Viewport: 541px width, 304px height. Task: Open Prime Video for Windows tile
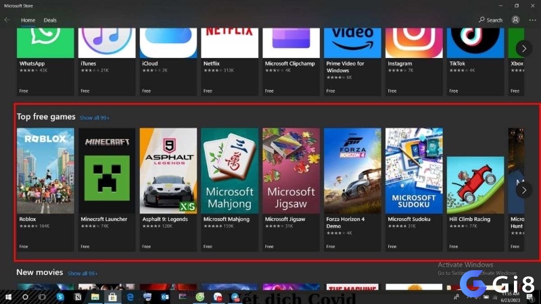click(x=352, y=61)
